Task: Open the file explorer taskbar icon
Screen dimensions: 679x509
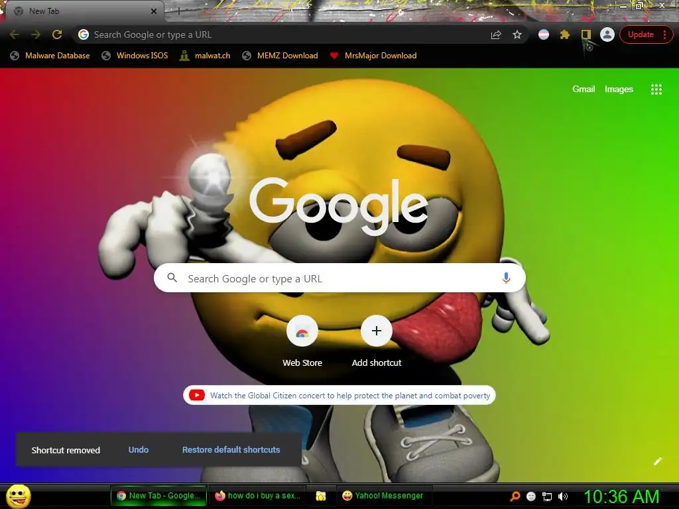Action: click(320, 496)
